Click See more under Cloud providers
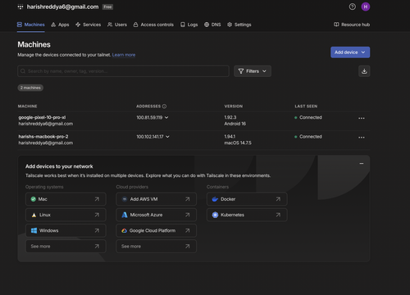Viewport: 410px width, 295px height. click(156, 247)
